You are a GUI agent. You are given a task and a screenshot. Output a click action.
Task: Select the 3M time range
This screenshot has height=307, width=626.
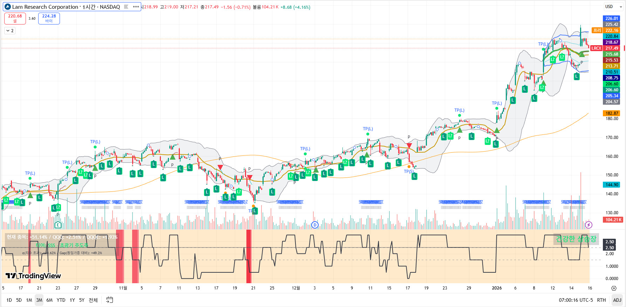[39, 300]
